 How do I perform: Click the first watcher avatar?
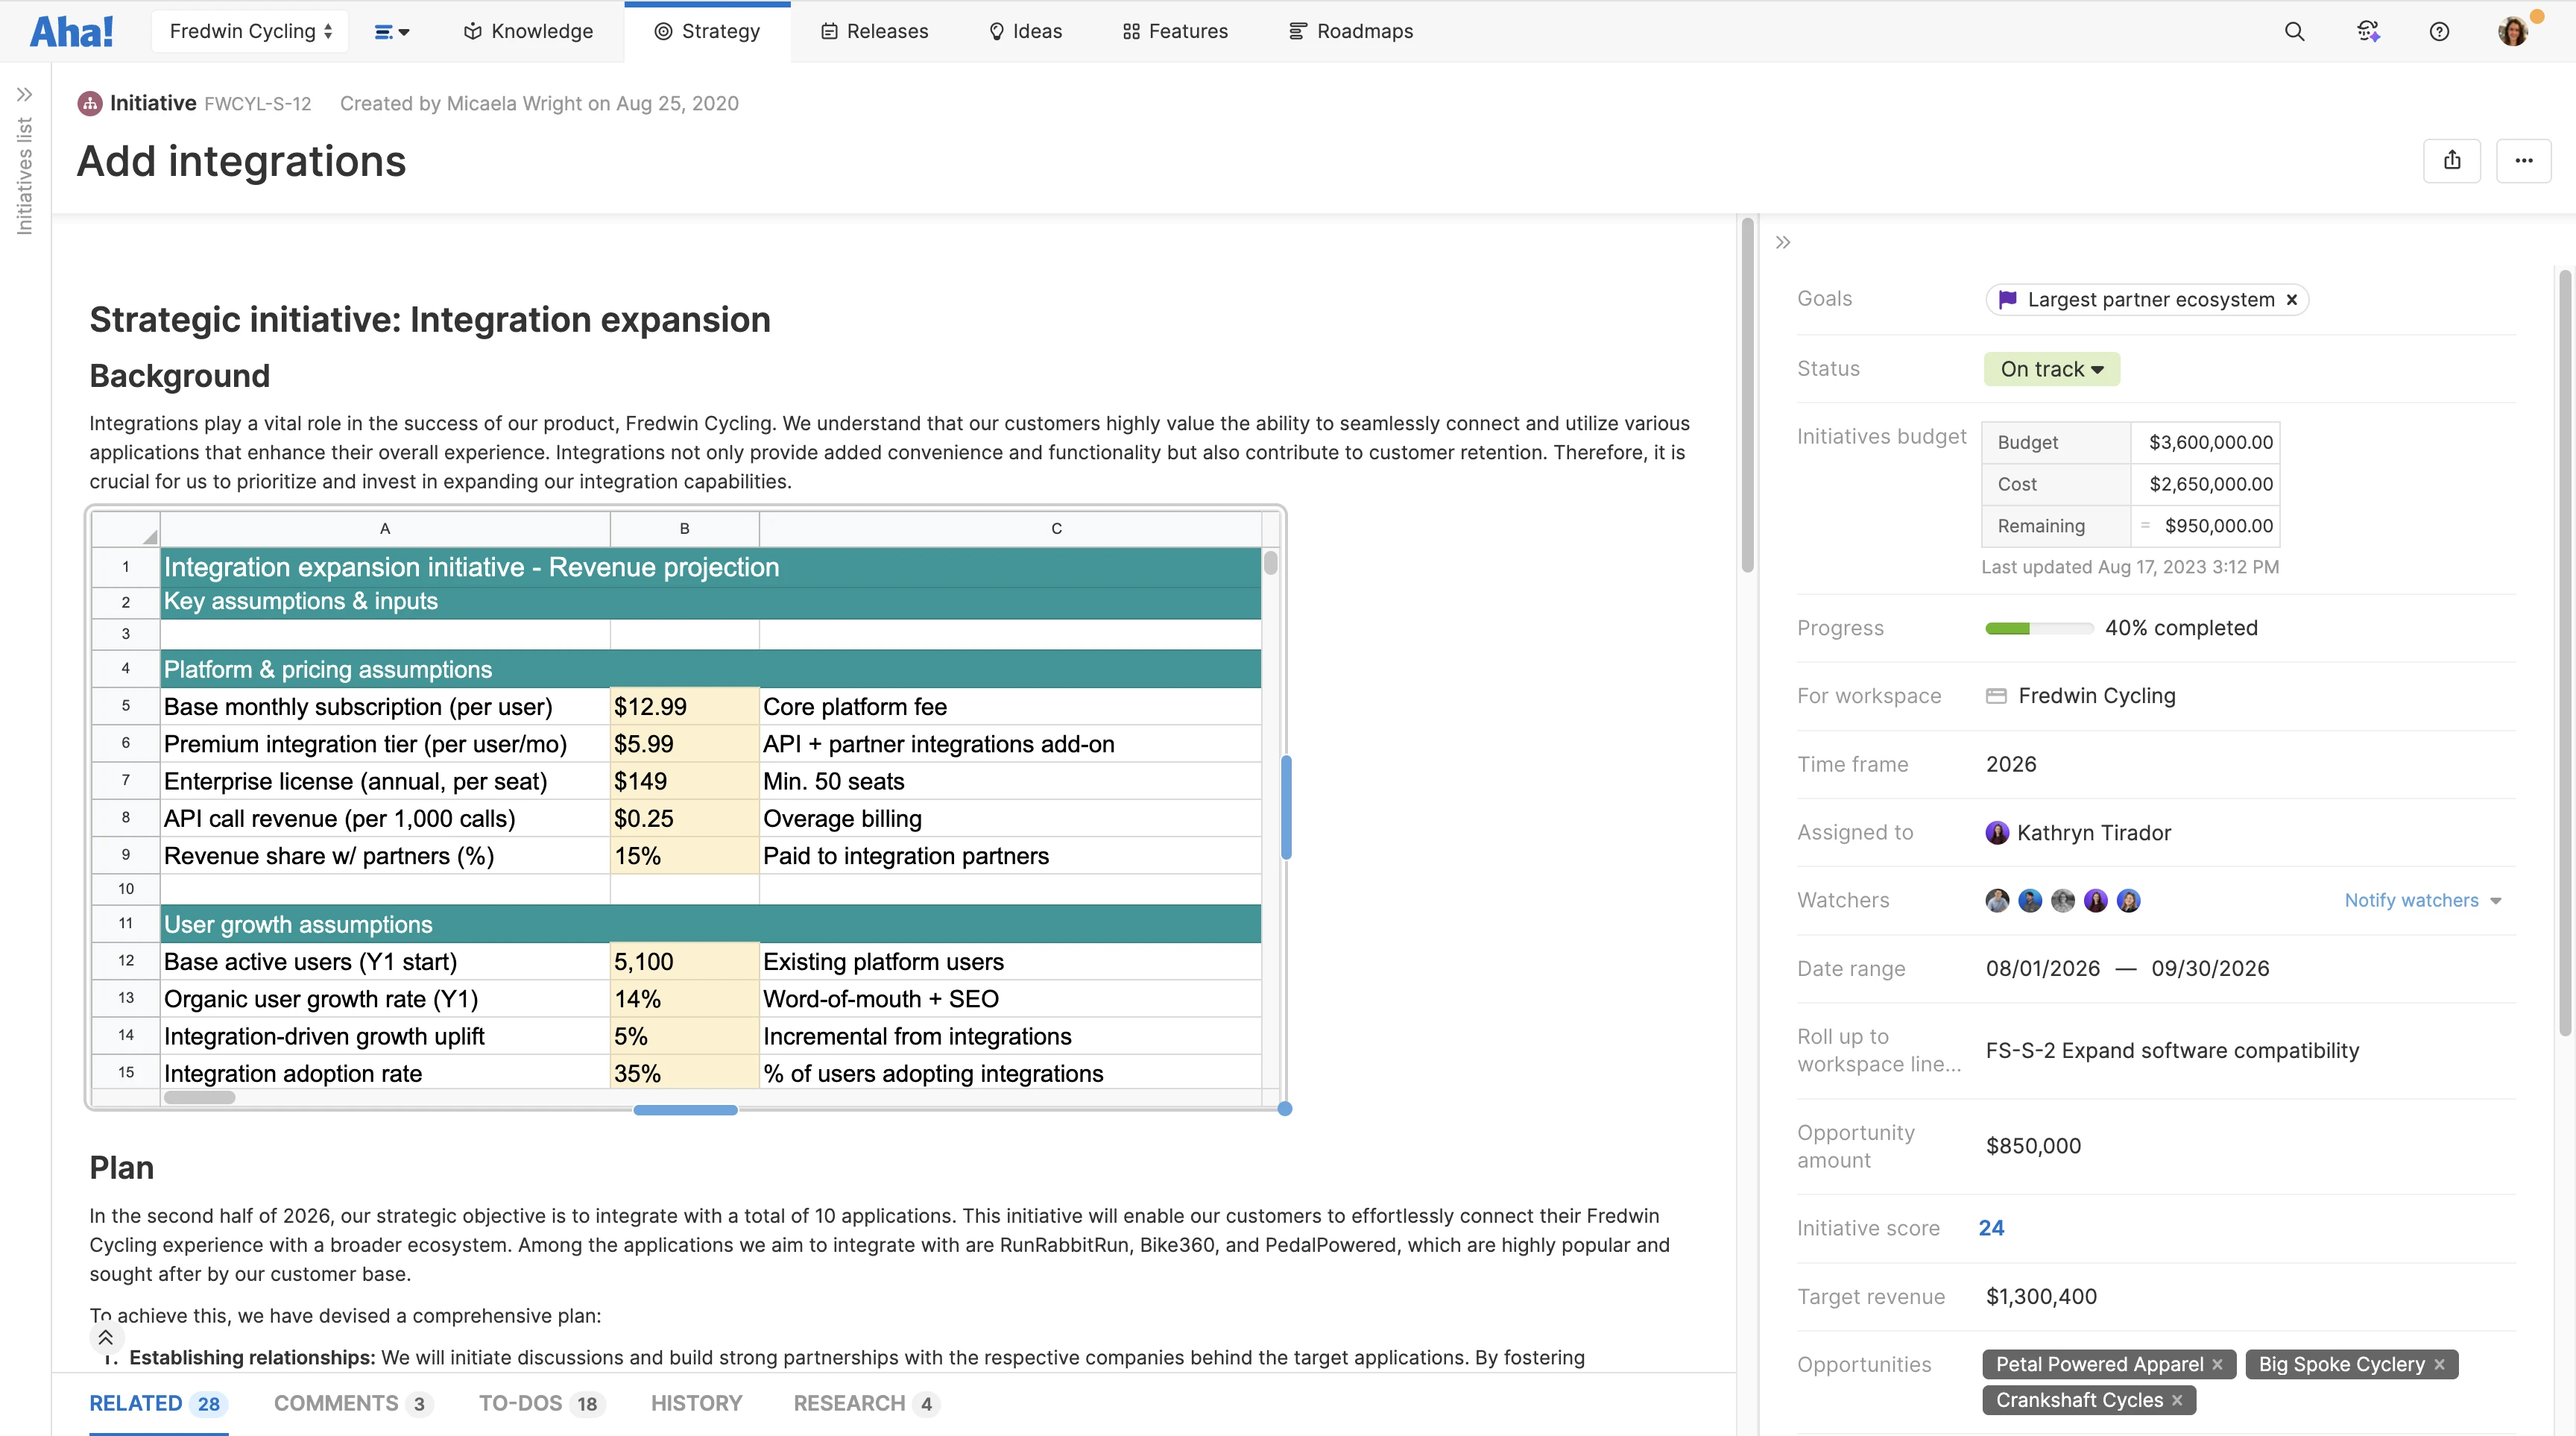tap(1997, 901)
